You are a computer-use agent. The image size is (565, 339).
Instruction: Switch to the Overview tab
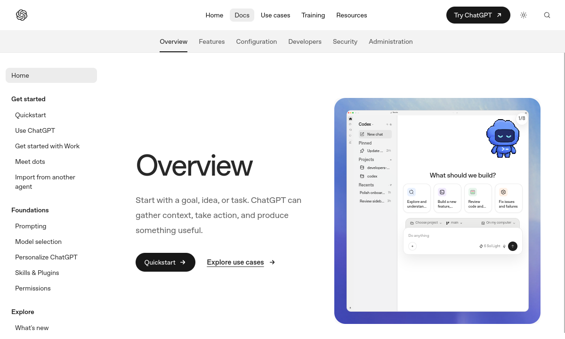[x=174, y=41]
